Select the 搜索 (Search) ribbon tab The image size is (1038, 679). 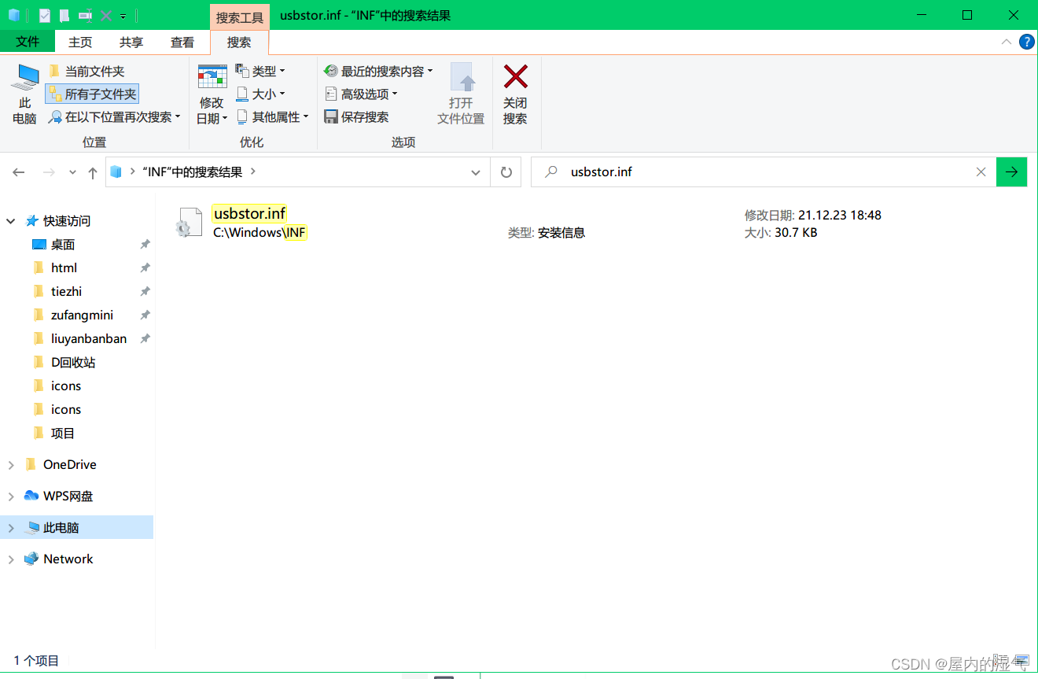pyautogui.click(x=239, y=42)
